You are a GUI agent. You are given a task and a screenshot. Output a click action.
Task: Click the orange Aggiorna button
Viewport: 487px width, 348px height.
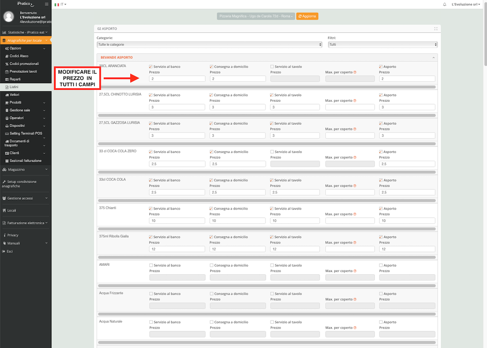[307, 16]
